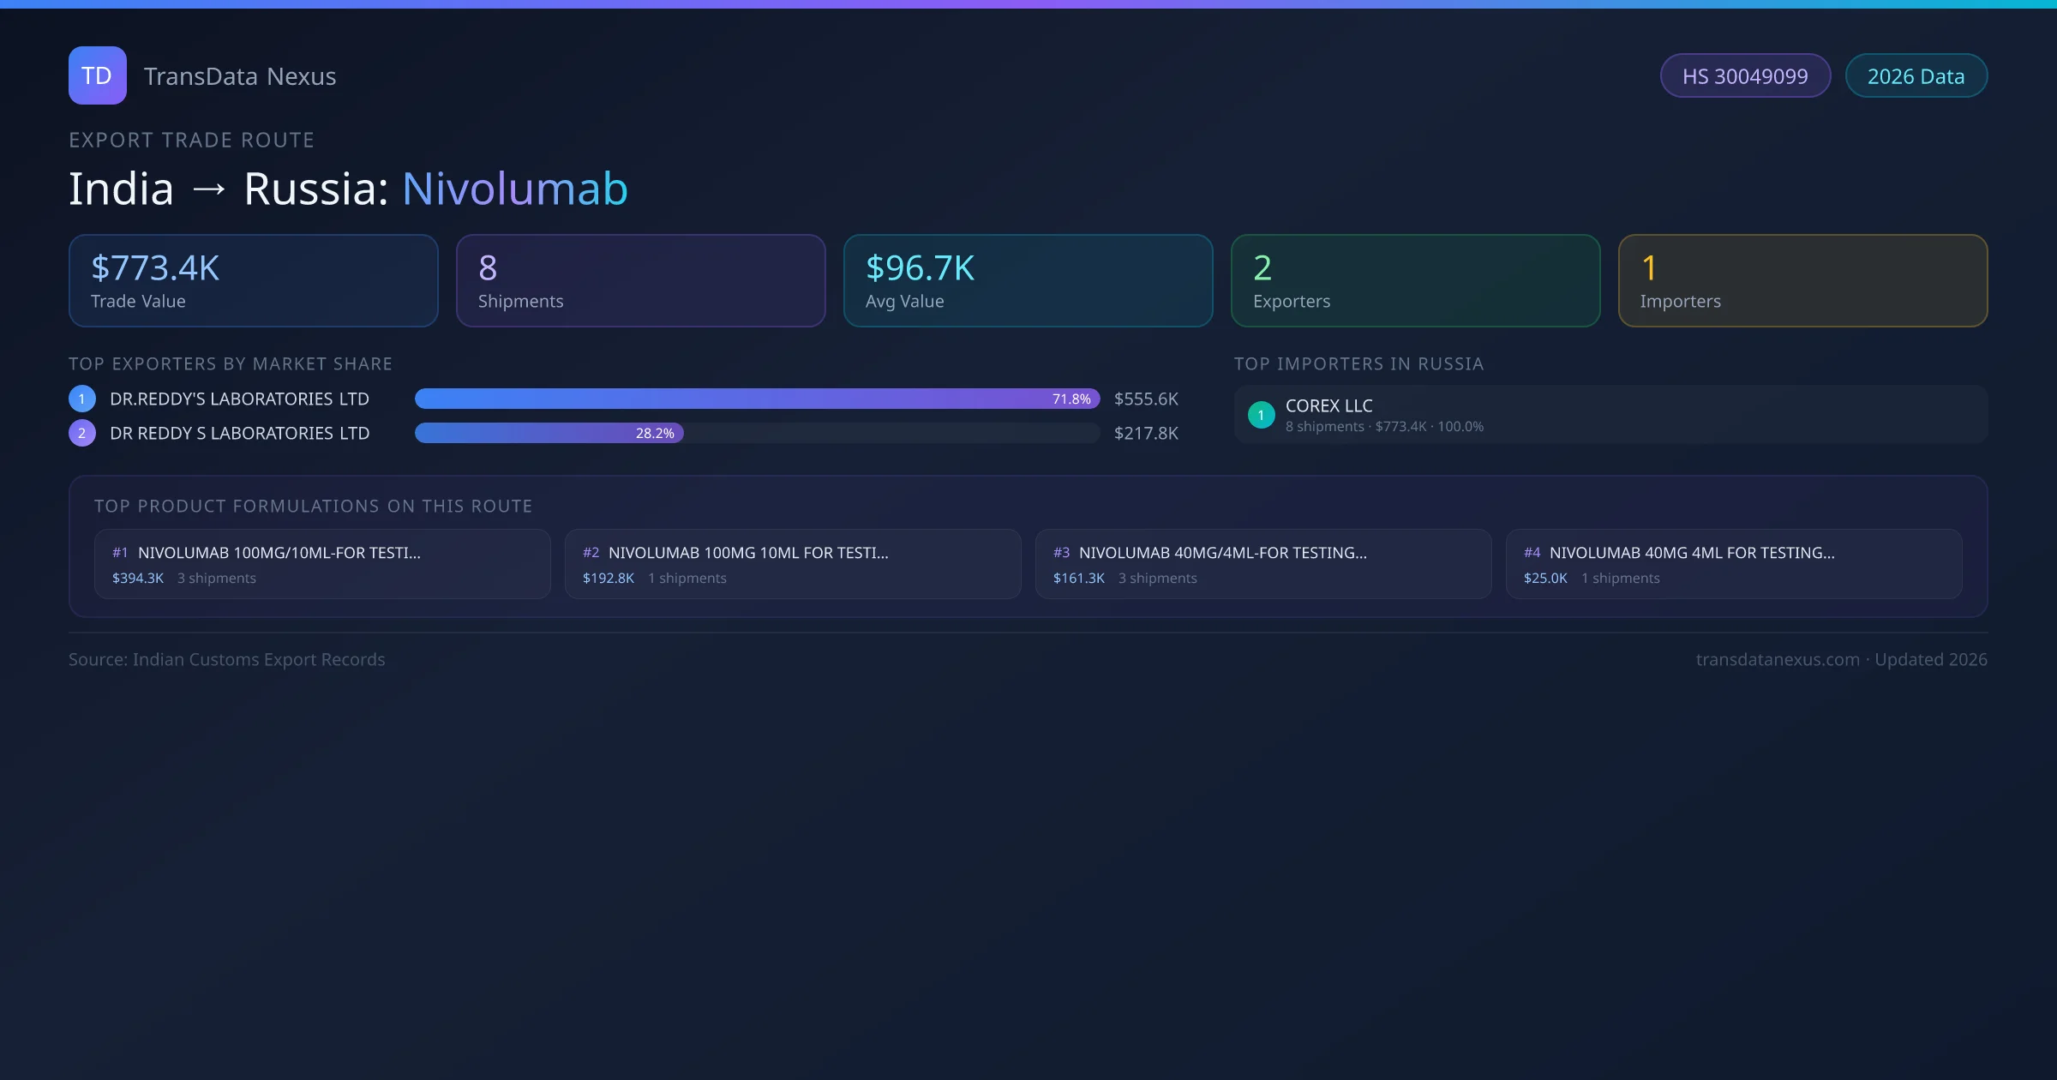
Task: Click the $96.7K Avg Value card
Action: click(x=1028, y=281)
